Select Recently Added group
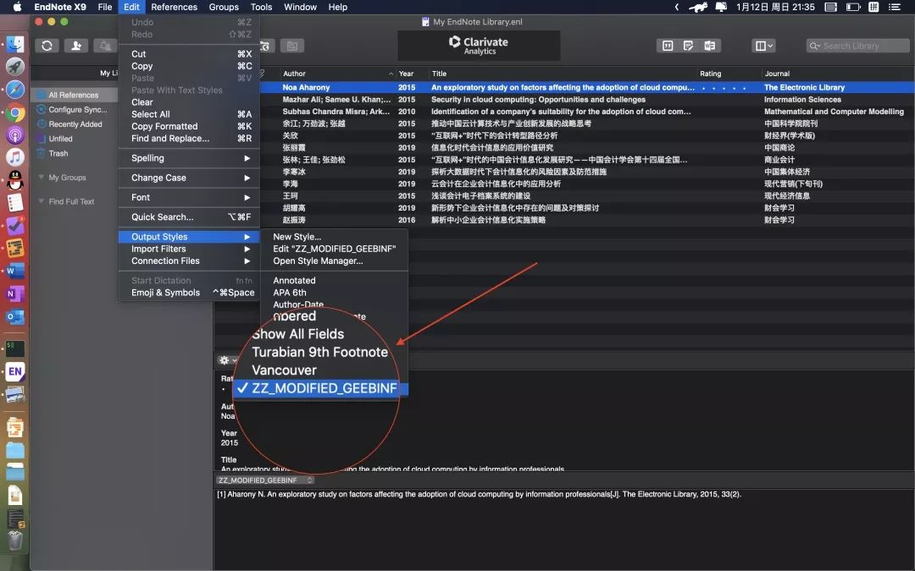This screenshot has width=915, height=571. tap(74, 124)
